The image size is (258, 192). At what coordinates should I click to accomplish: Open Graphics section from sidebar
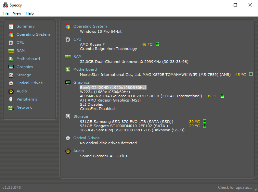25,67
